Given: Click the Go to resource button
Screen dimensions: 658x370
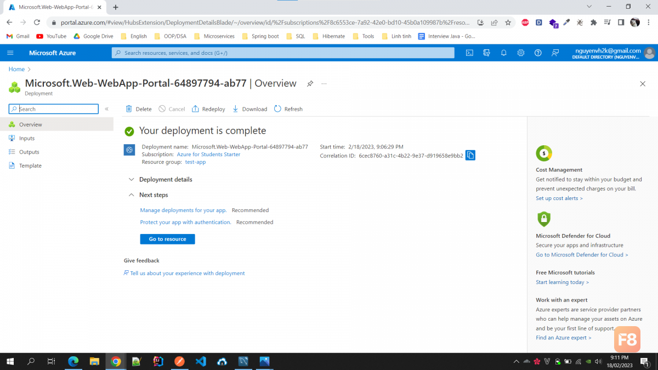Looking at the screenshot, I should click(167, 239).
